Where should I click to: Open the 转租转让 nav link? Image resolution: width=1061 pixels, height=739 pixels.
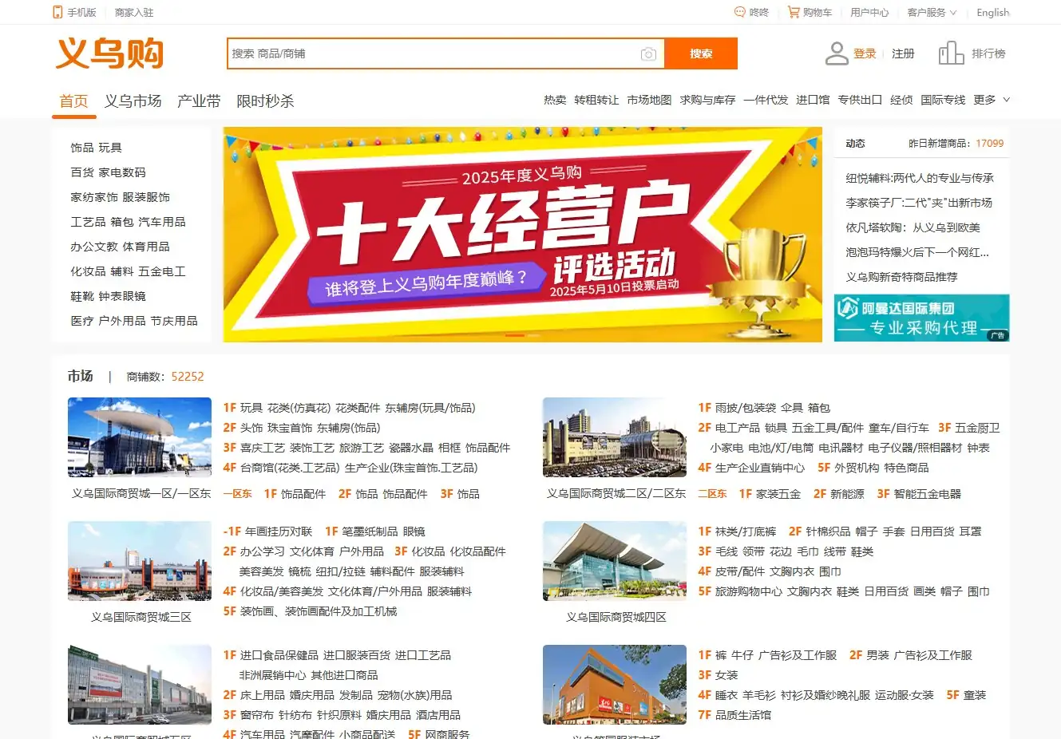[x=596, y=100]
